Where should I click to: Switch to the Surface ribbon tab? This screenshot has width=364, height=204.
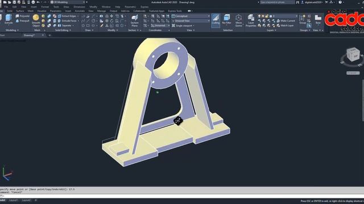pos(20,11)
